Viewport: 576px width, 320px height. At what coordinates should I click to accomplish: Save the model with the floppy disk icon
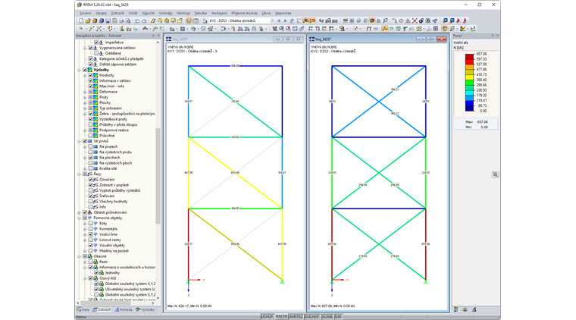[108, 21]
